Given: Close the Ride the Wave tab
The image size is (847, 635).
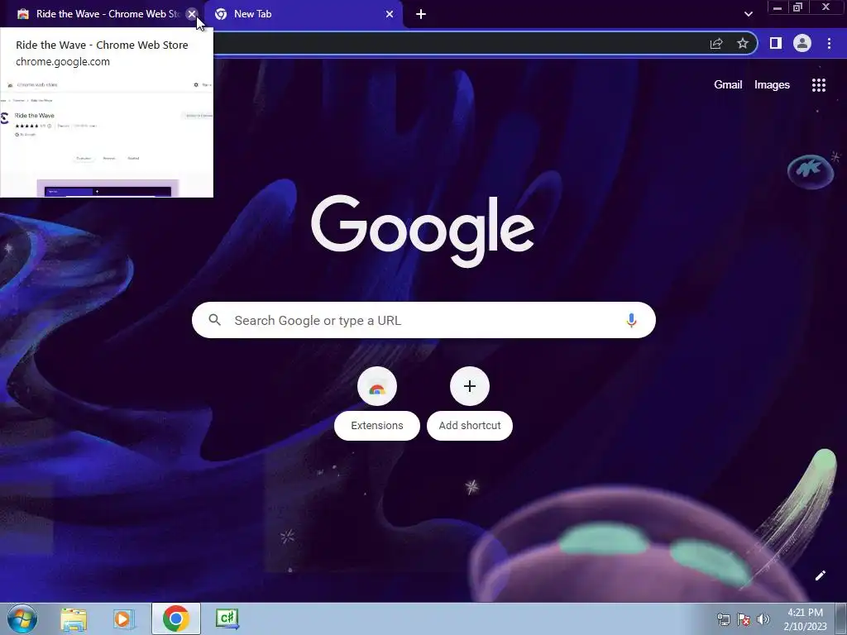Looking at the screenshot, I should [x=191, y=14].
